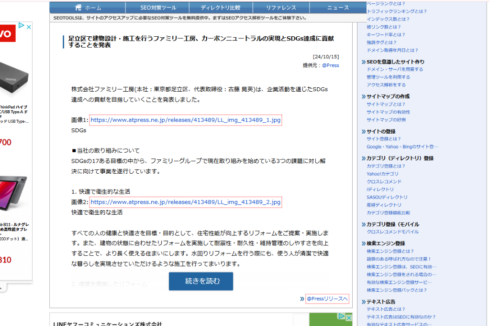
Task: Click the Google・Yahoo・Bingのサイト登… link
Action: 402,147
